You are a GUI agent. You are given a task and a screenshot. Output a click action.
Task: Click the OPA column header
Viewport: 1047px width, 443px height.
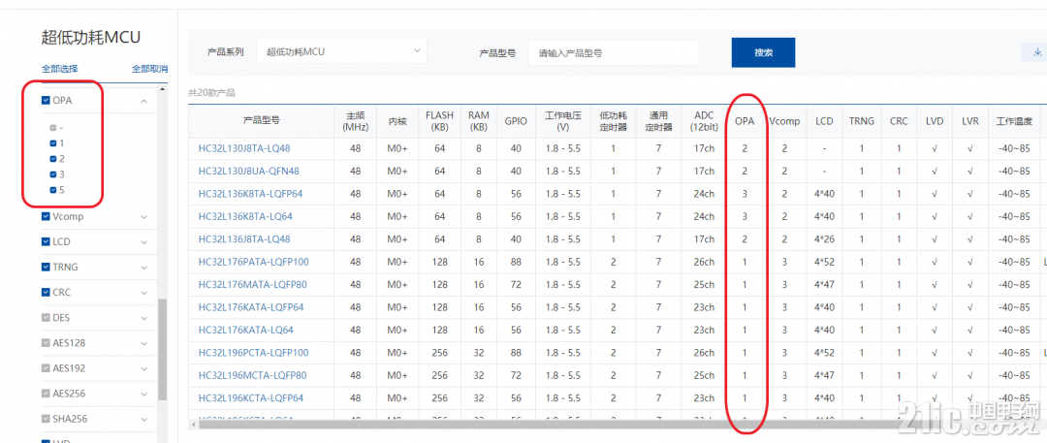[745, 121]
